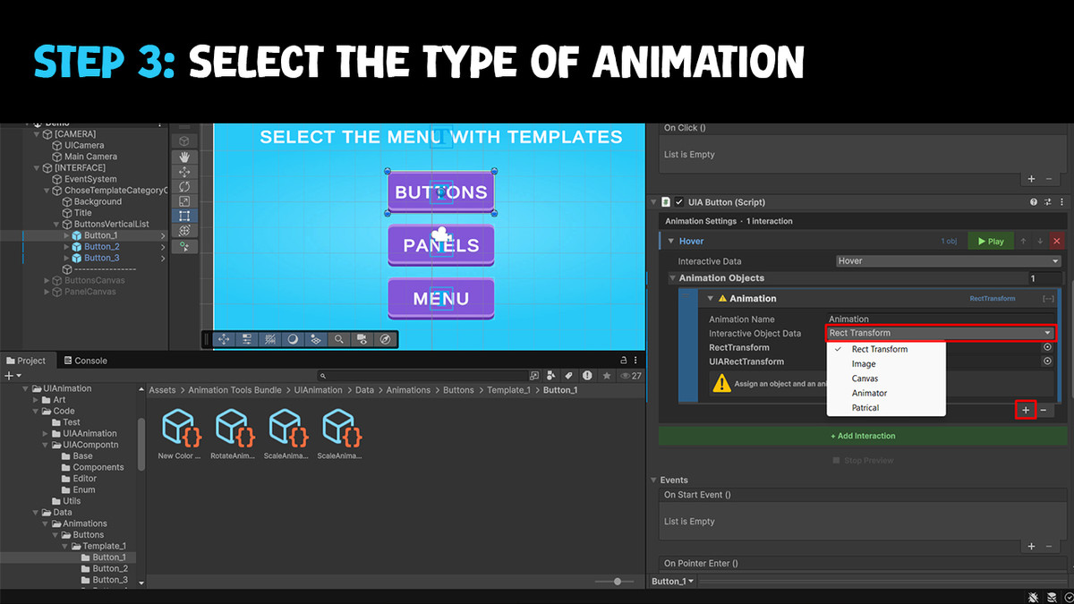Remove the Hover interaction with red X
The width and height of the screenshot is (1074, 604).
click(1057, 241)
